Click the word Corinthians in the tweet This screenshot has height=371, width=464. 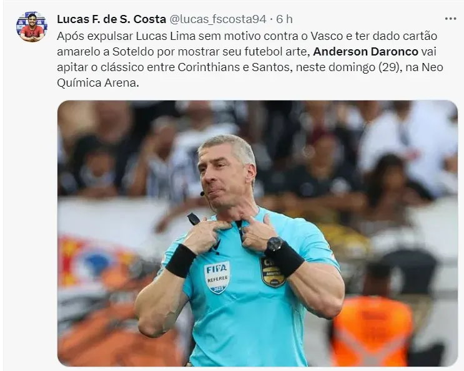click(x=209, y=67)
